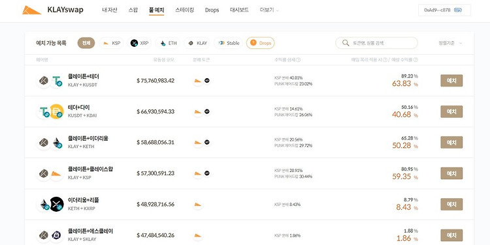490x245 pixels.
Task: Click PUNK reward icon in KUSDT + KDAI row
Action: [x=207, y=111]
